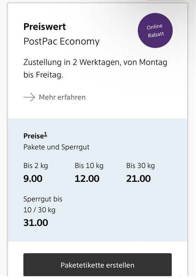The height and width of the screenshot is (279, 196).
Task: Click the Preiswert heading
Action: click(45, 27)
